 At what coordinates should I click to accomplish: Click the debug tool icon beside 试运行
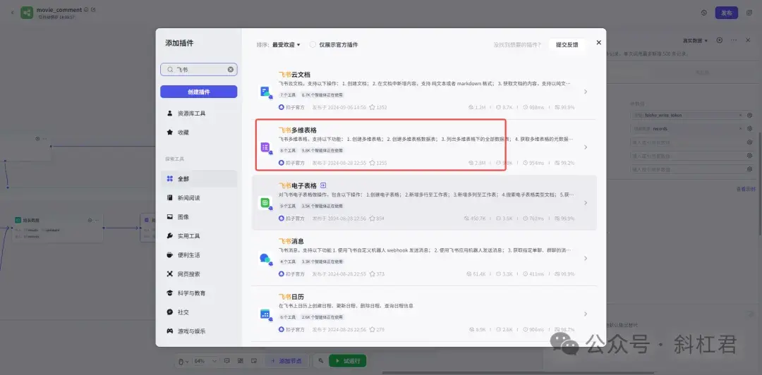point(320,361)
